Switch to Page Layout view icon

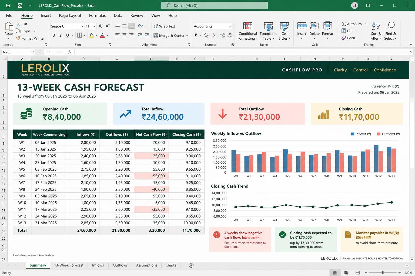pyautogui.click(x=346, y=273)
